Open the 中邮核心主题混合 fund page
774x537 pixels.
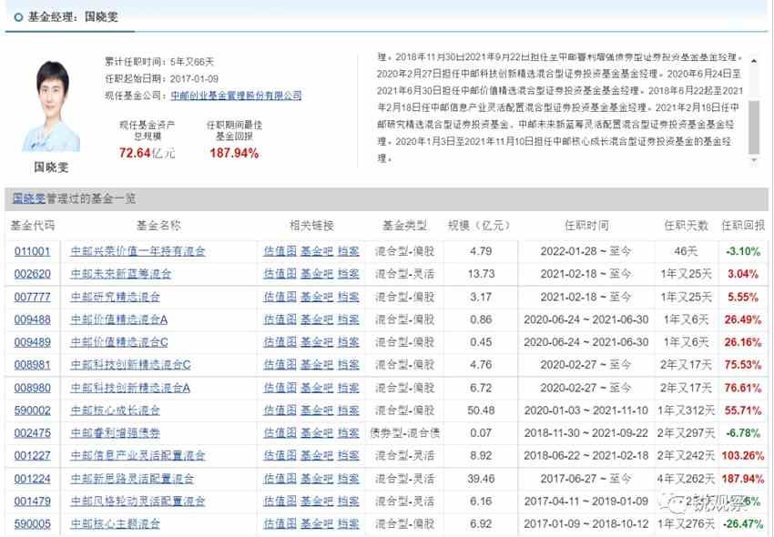click(115, 523)
